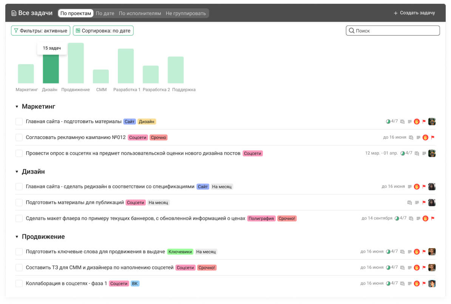The width and height of the screenshot is (451, 304).
Task: Collapse the Маркетинг group
Action: coord(17,107)
